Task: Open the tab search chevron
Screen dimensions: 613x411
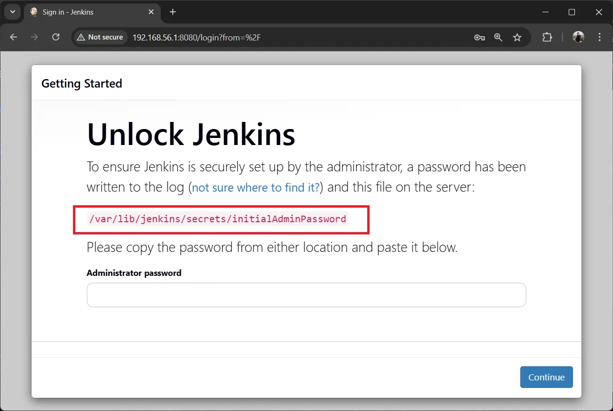Action: [12, 12]
